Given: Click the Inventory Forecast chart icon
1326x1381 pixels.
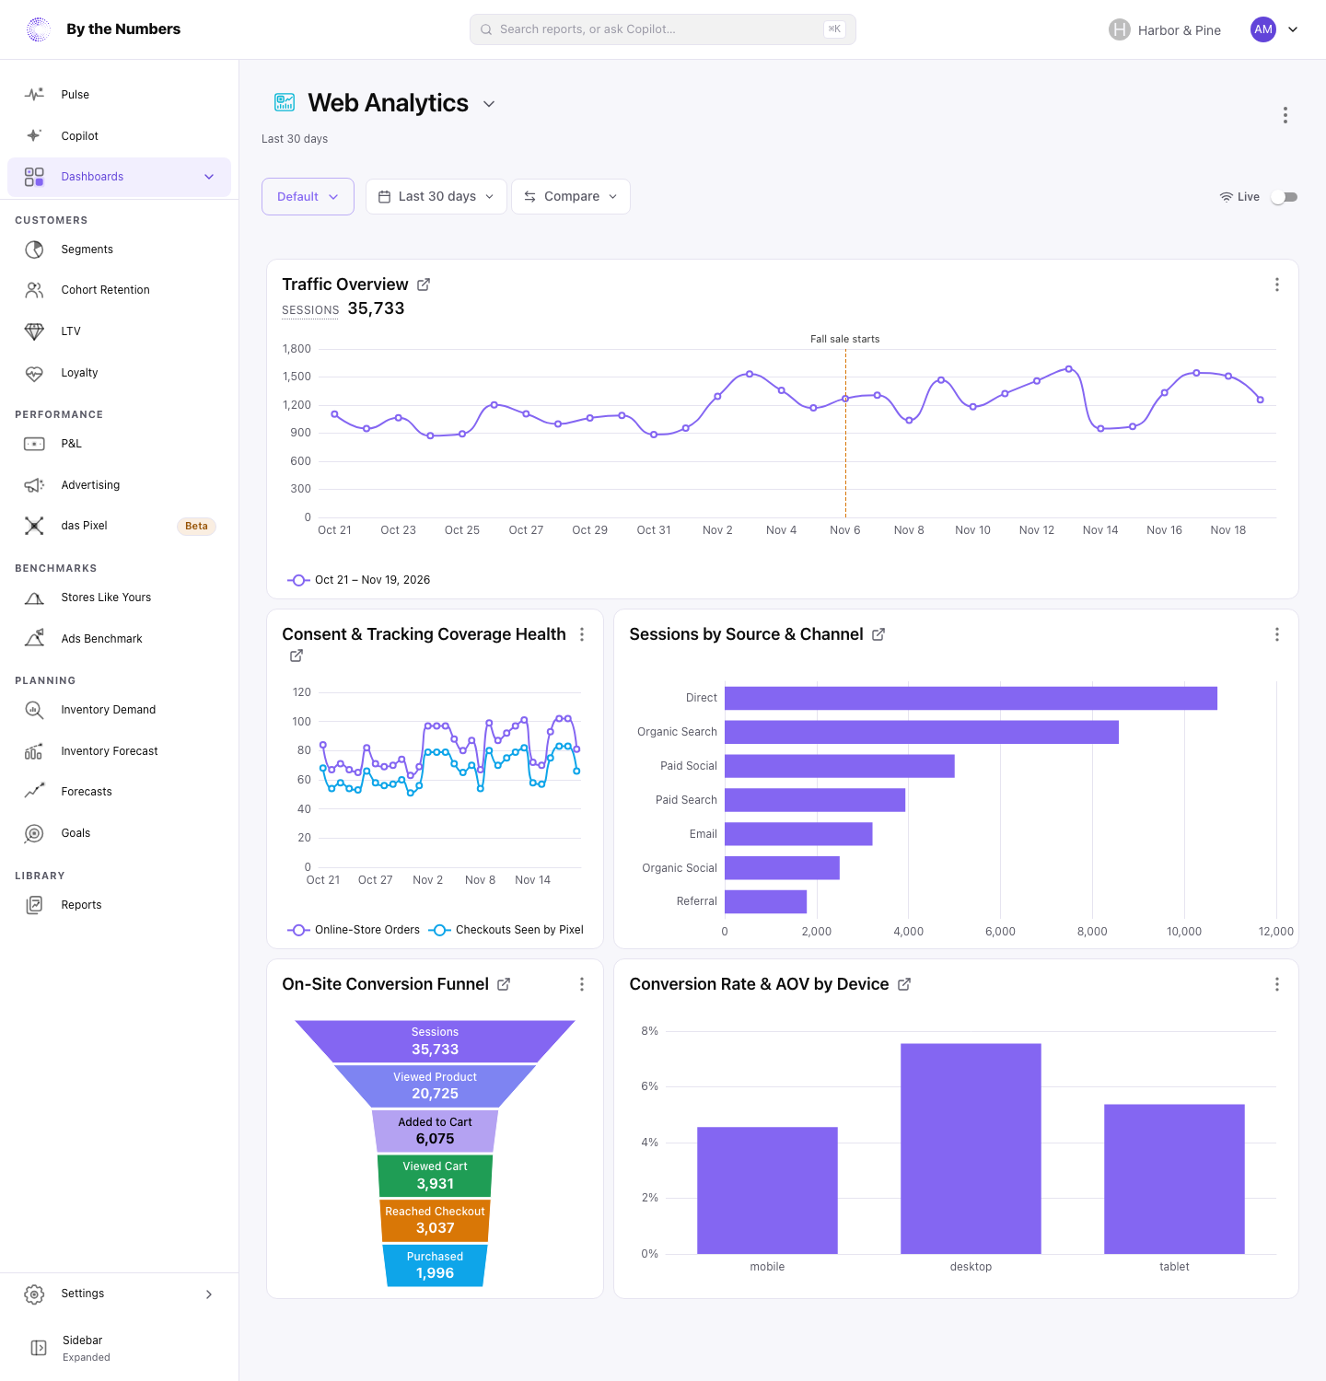Looking at the screenshot, I should pos(34,751).
